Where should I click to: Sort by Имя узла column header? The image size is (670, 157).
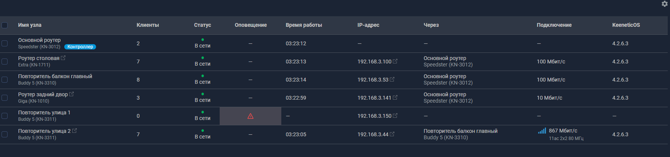pos(30,25)
